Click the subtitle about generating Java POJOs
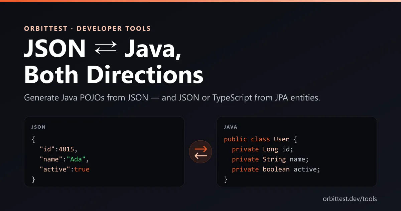The image size is (401, 211). click(172, 98)
